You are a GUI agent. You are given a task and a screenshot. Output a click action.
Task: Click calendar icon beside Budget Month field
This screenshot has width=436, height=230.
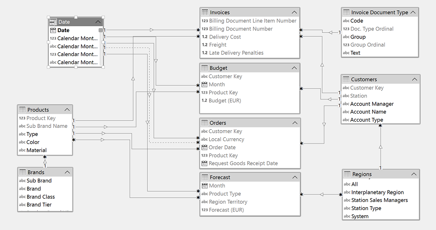point(204,84)
